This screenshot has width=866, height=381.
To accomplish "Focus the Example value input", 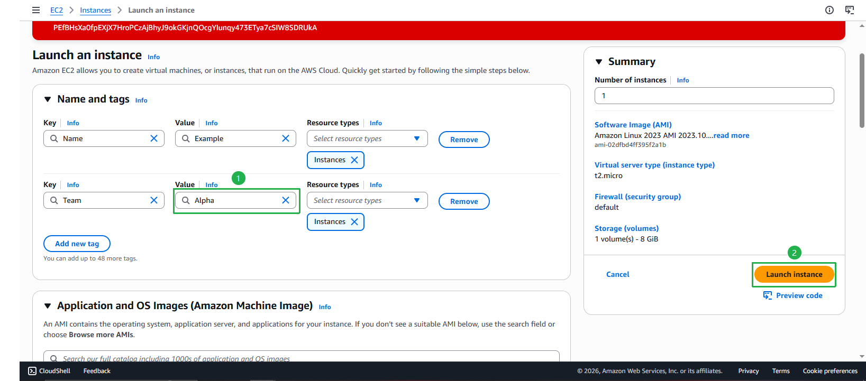I will pos(235,138).
